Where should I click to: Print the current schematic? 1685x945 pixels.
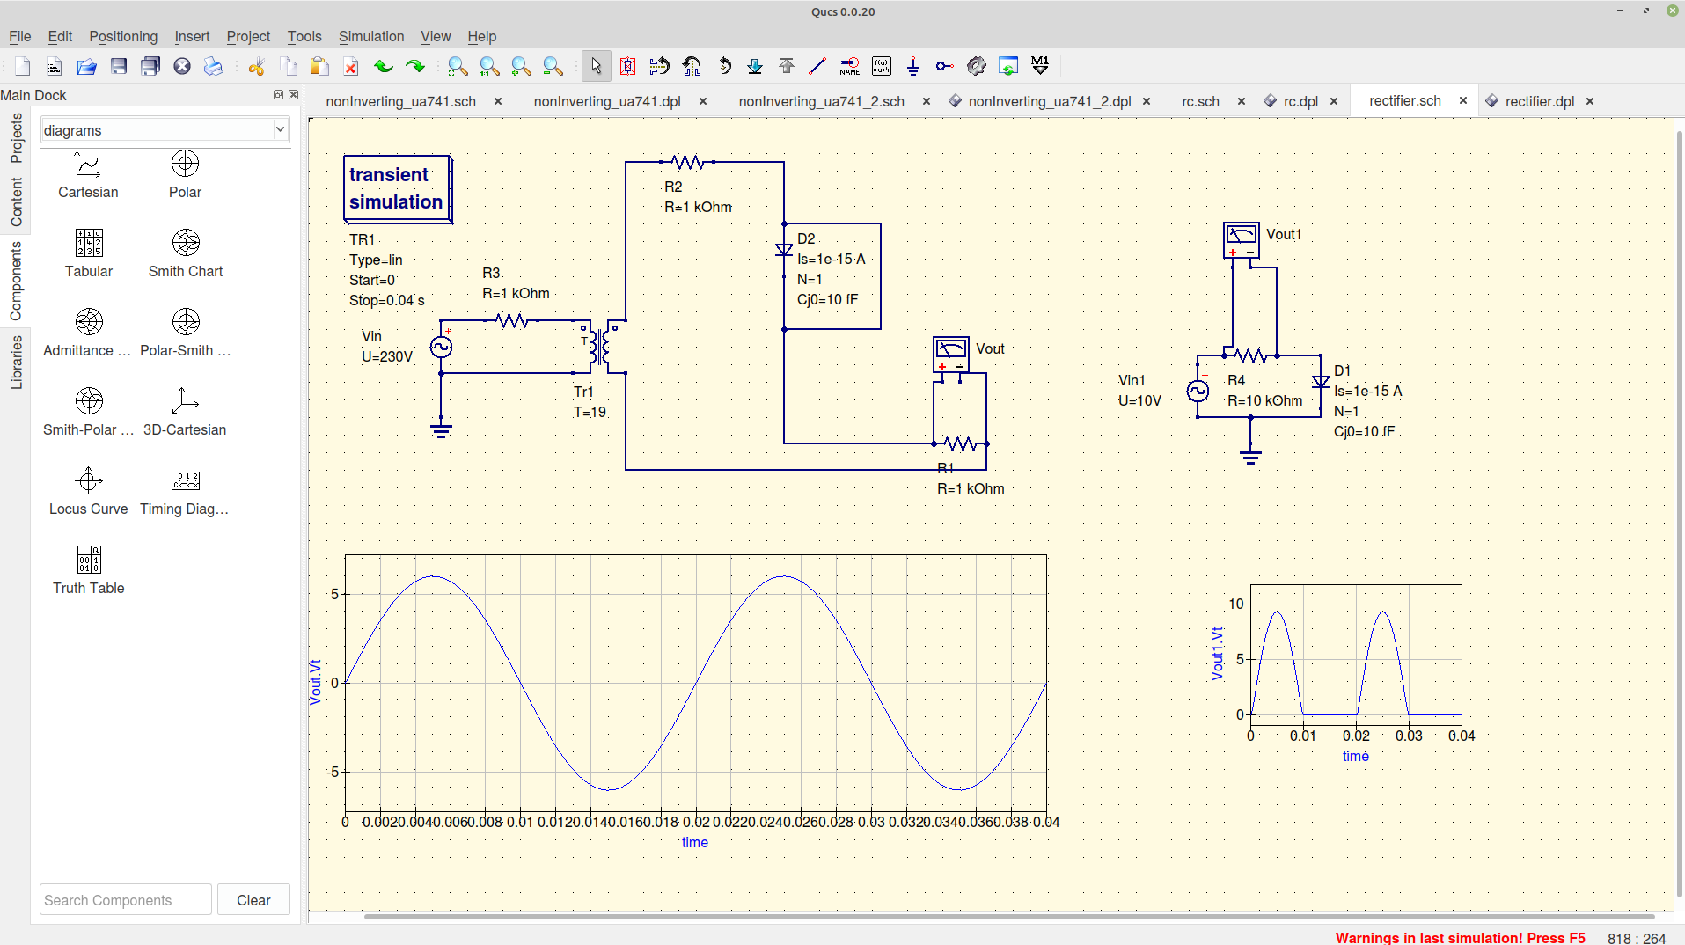tap(214, 66)
